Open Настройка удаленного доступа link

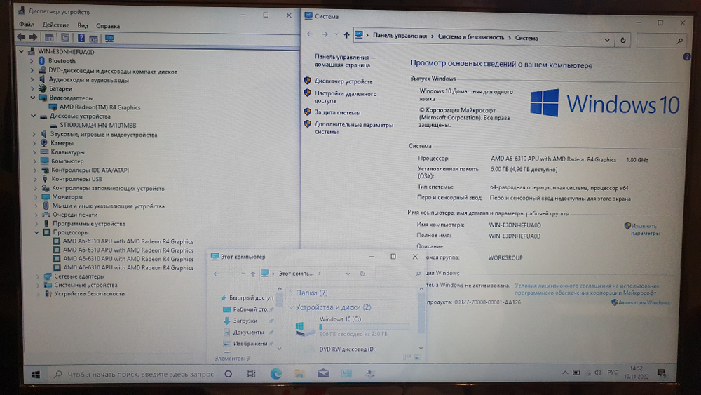[x=346, y=97]
